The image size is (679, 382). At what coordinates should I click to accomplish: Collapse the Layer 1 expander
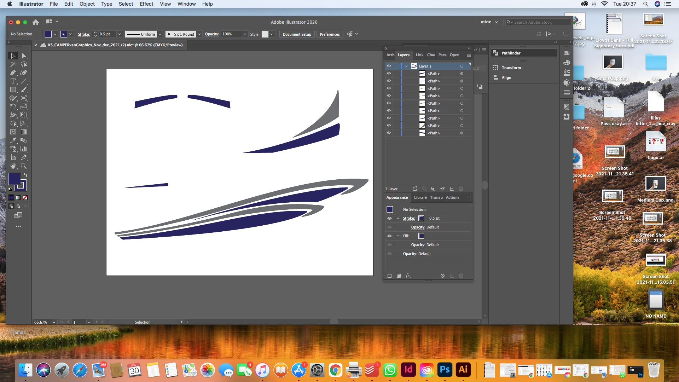tap(406, 66)
